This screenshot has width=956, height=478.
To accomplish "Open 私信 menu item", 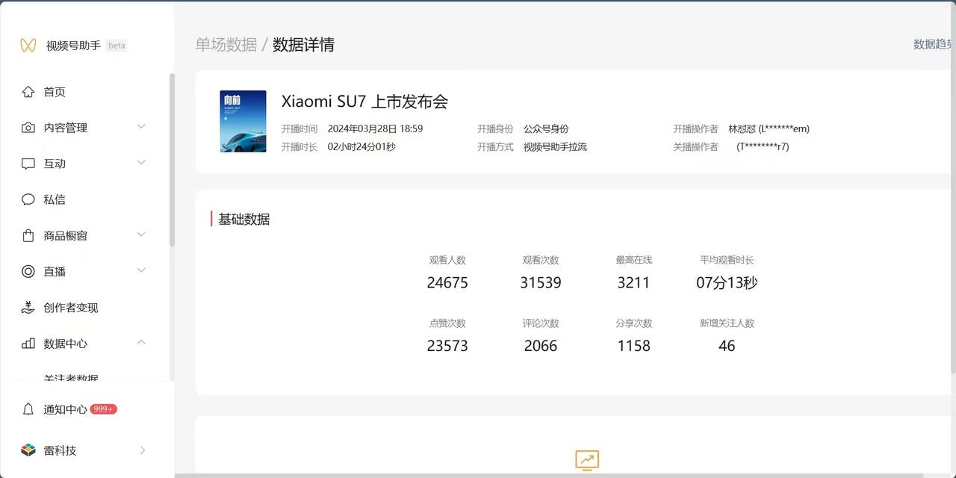I will click(x=55, y=199).
